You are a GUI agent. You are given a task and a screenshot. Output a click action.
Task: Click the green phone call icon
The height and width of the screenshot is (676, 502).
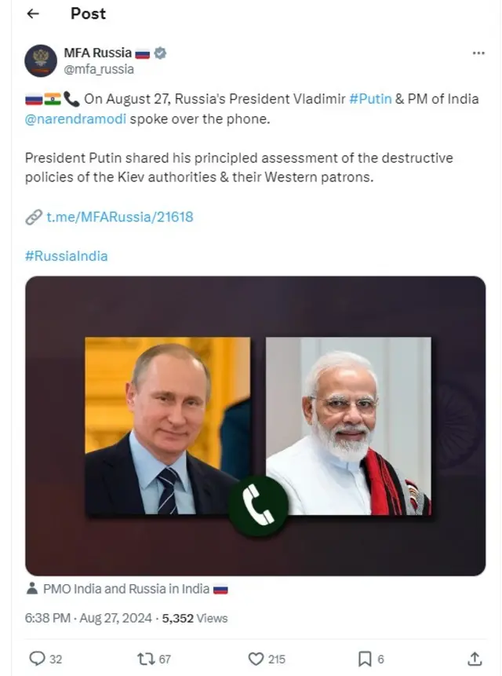(259, 508)
